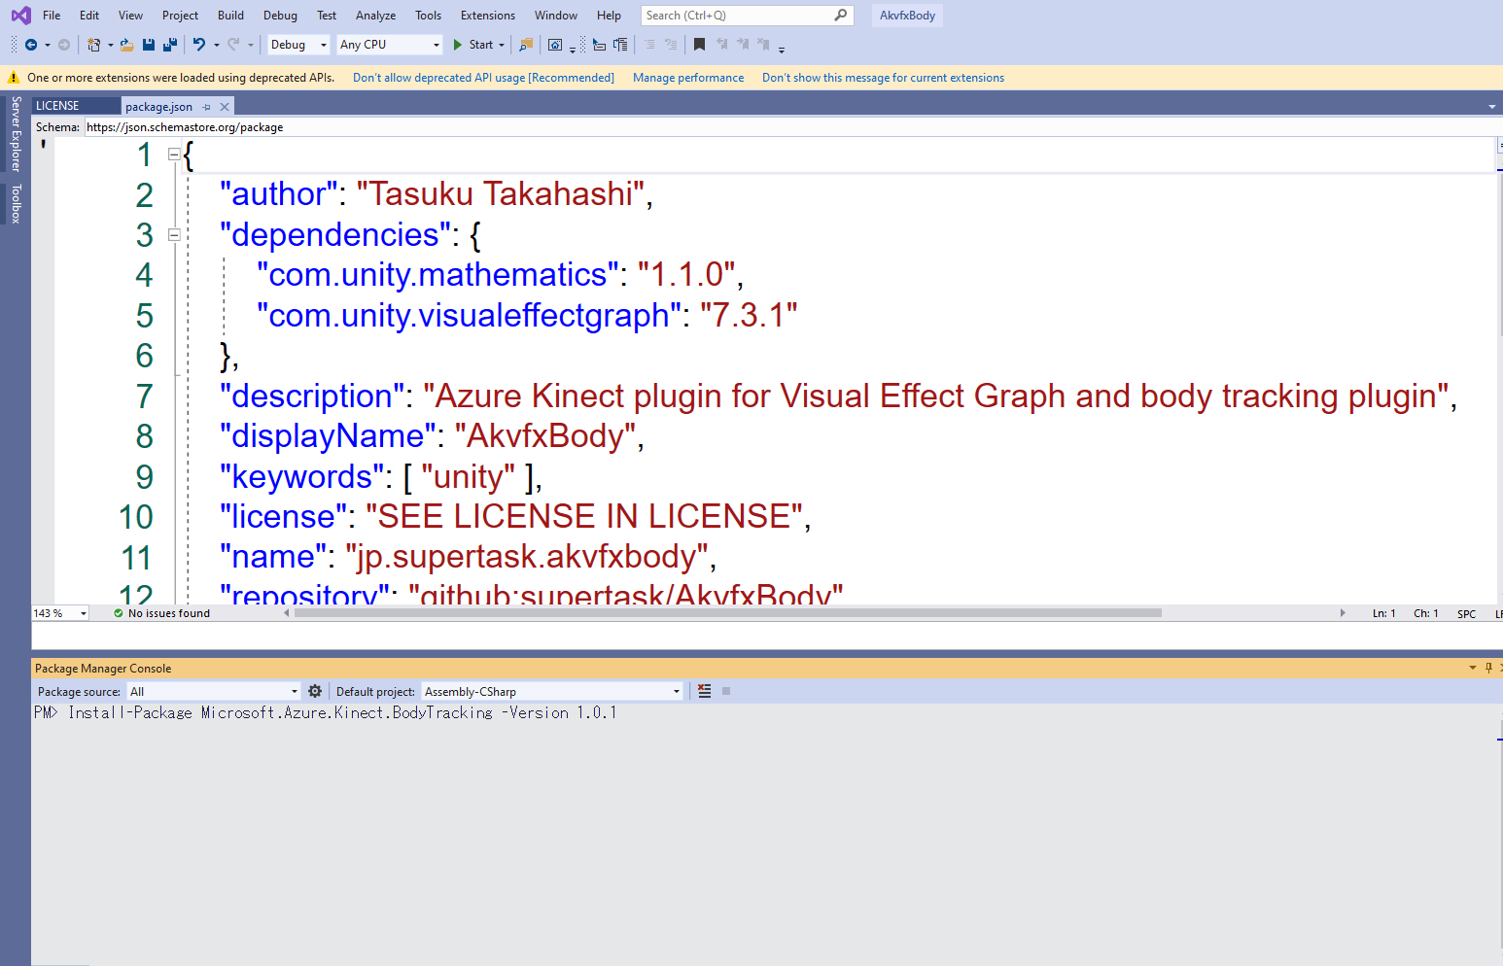Collapse the dependencies block at line 3
The width and height of the screenshot is (1503, 966).
[x=174, y=234]
